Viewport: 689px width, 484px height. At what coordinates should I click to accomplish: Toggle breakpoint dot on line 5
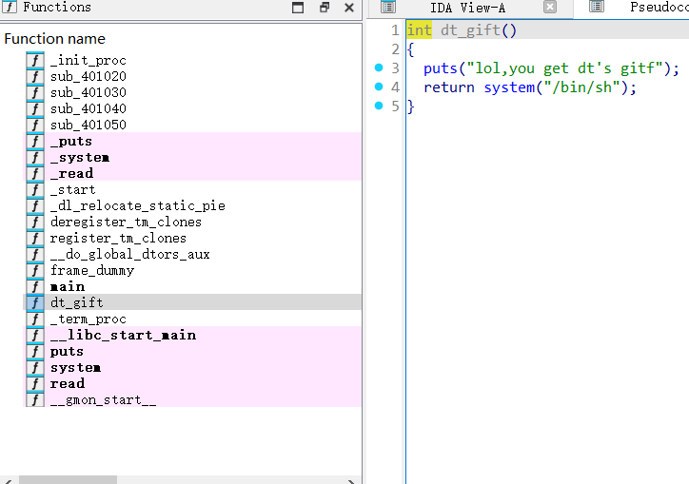point(379,106)
